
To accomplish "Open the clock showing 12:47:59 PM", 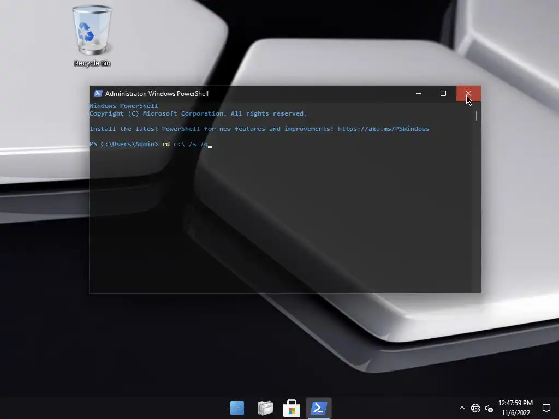I will [x=515, y=403].
